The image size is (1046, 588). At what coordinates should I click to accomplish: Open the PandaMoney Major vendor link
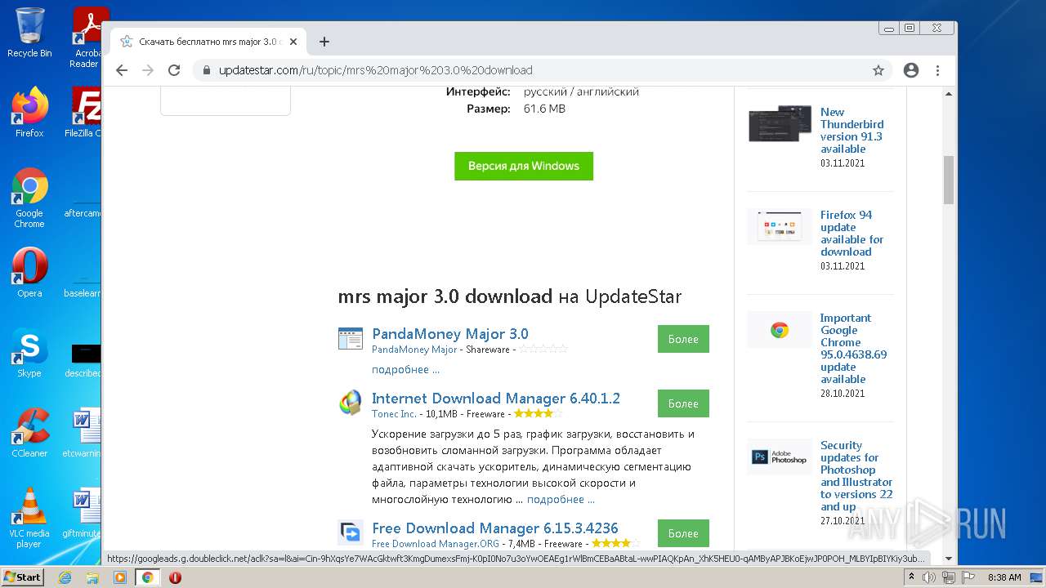[414, 350]
